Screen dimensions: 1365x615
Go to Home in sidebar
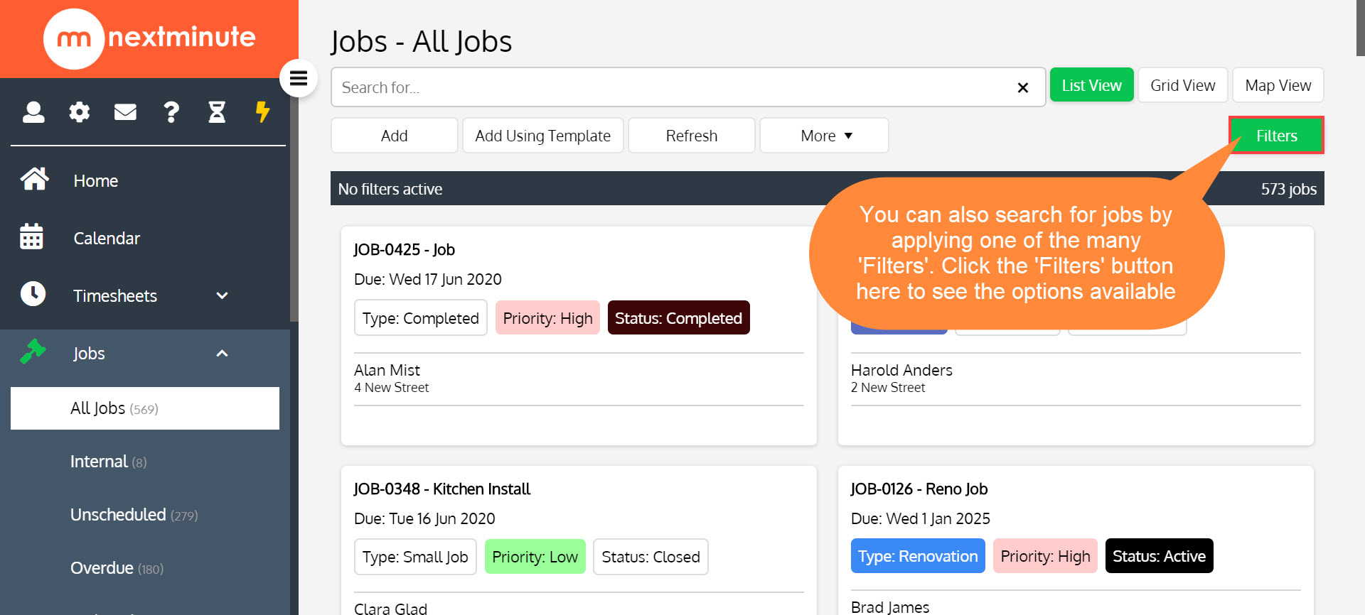(96, 181)
